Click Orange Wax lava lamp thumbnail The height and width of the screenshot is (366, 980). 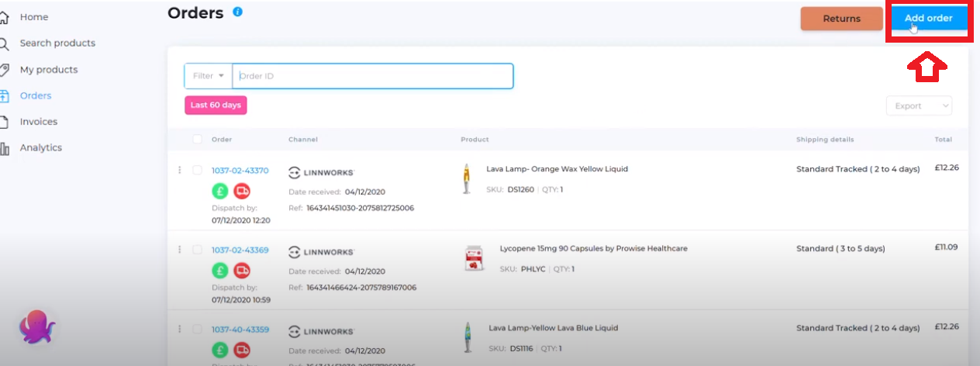click(x=466, y=178)
